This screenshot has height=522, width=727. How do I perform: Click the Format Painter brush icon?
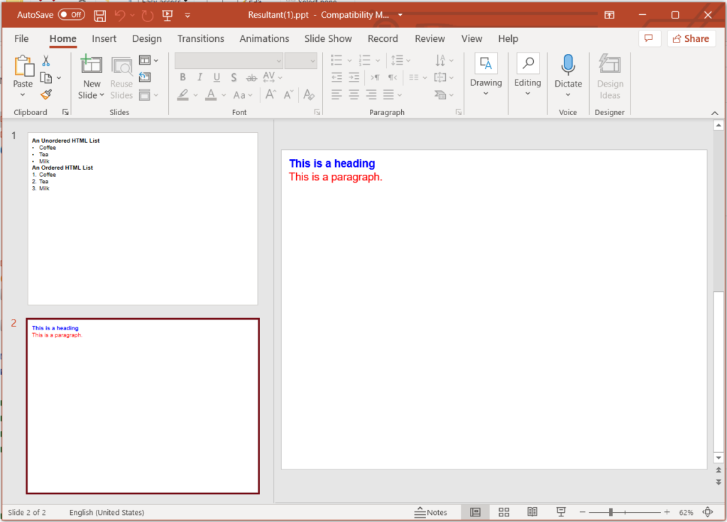[46, 94]
